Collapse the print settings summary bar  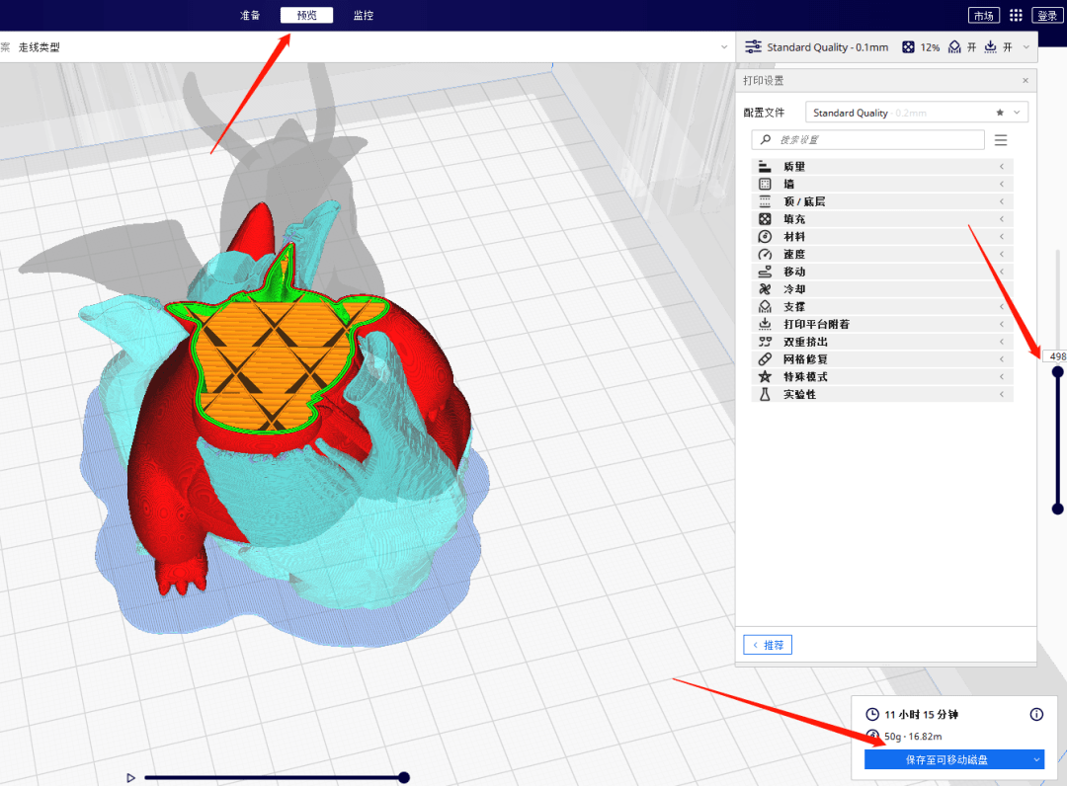point(1026,47)
